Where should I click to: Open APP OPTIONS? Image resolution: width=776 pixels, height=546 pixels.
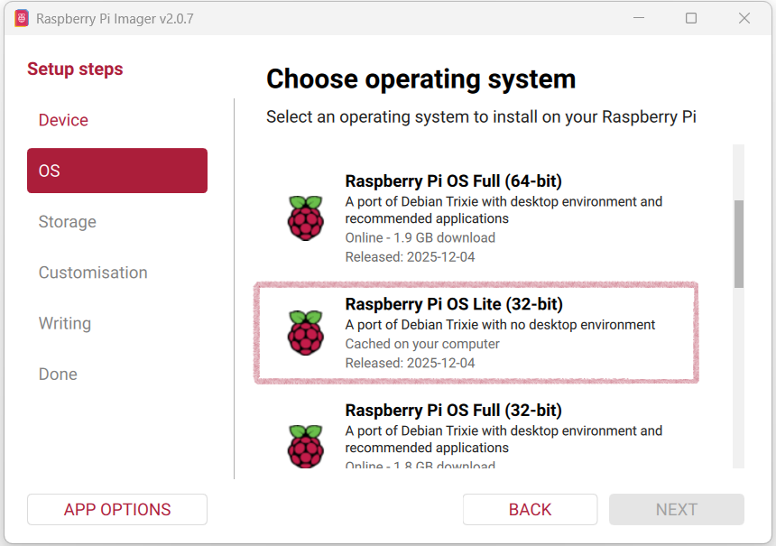116,509
